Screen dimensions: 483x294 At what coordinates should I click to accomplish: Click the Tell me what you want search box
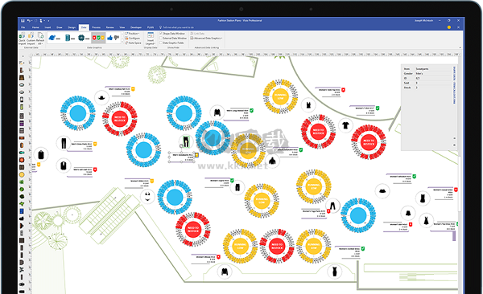(178, 27)
